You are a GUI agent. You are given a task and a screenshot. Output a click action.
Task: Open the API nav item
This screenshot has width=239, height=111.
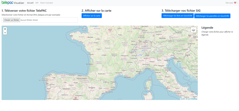(37, 3)
